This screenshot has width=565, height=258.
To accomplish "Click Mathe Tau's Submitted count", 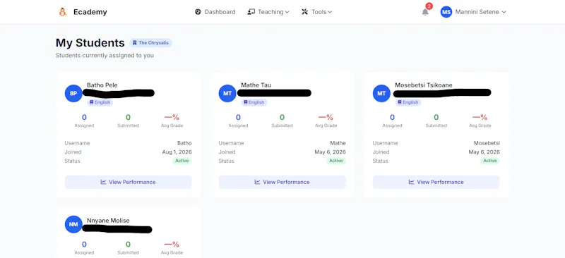I will (x=282, y=117).
